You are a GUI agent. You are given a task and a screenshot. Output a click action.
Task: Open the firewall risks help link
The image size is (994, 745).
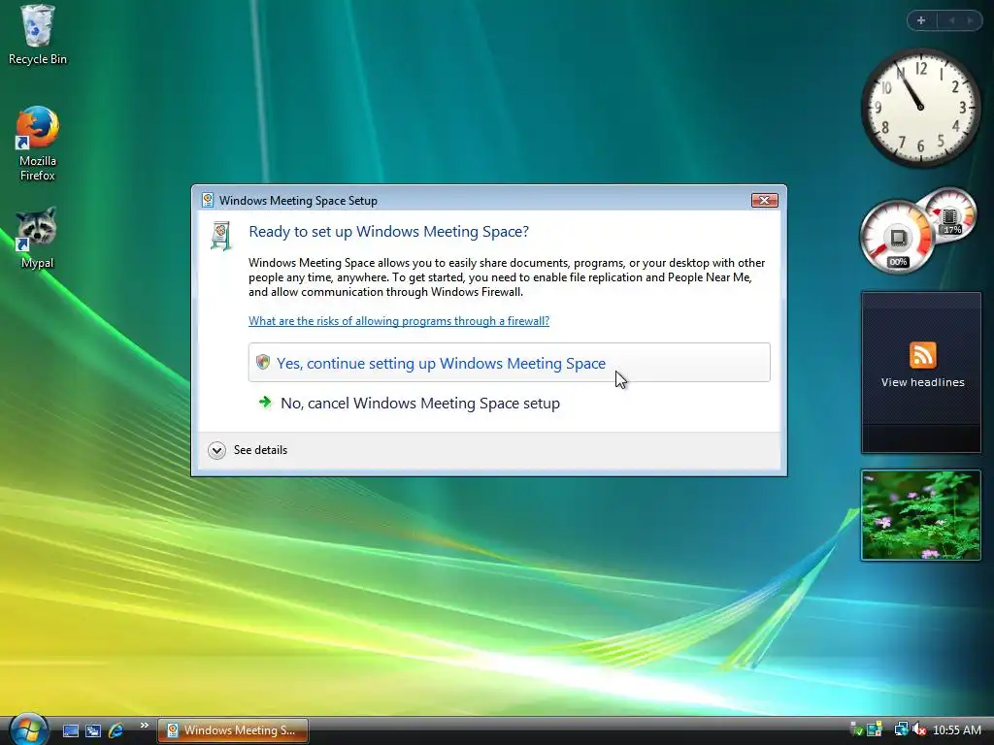pyautogui.click(x=399, y=320)
